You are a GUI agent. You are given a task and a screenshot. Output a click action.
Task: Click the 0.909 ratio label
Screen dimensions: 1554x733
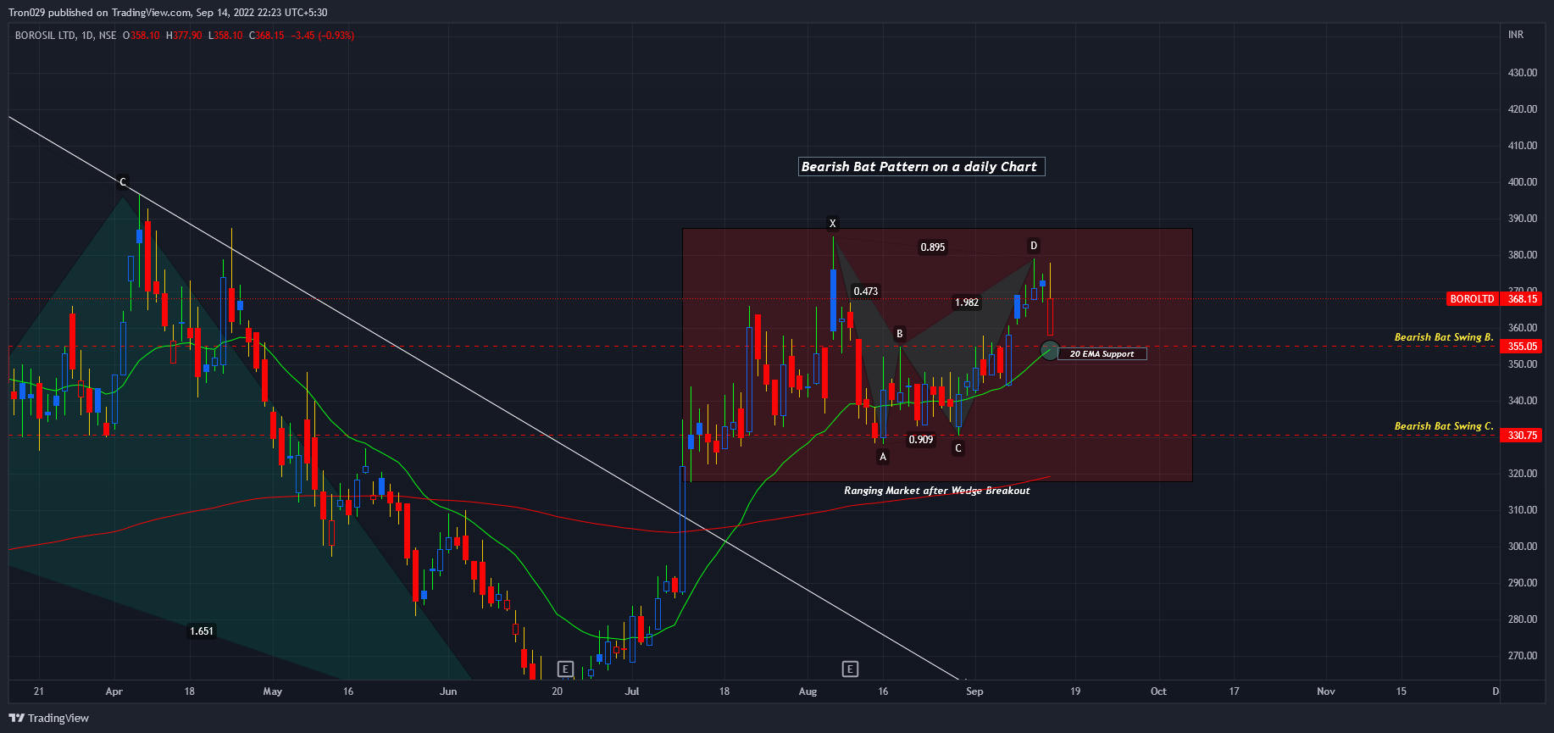[921, 440]
